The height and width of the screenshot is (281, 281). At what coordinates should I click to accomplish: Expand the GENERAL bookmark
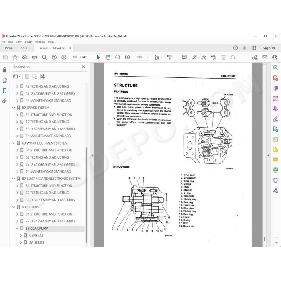[21, 236]
